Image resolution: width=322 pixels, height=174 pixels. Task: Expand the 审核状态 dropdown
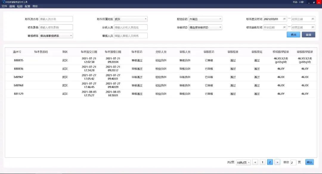point(205,27)
